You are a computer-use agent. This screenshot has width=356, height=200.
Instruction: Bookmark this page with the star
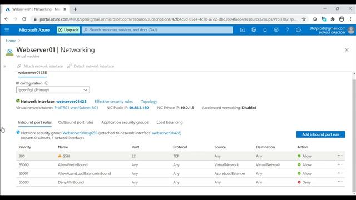click(x=304, y=19)
